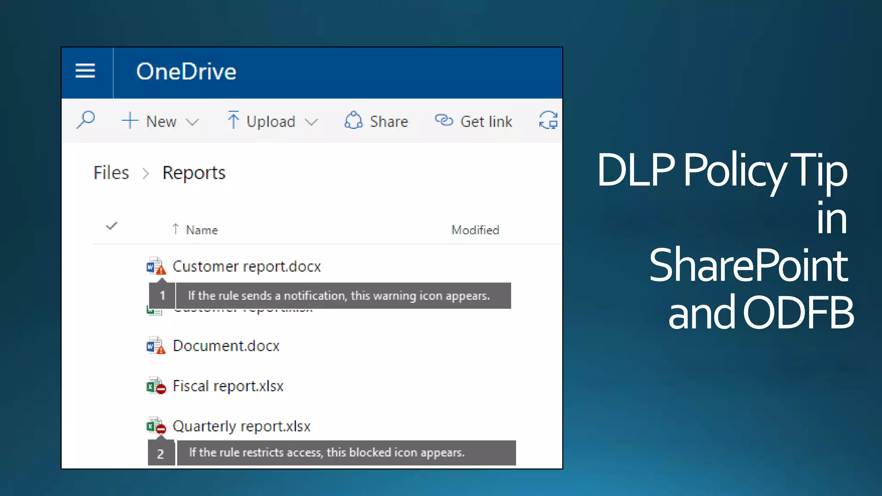
Task: Click the sort arrow beside Name
Action: pyautogui.click(x=175, y=229)
